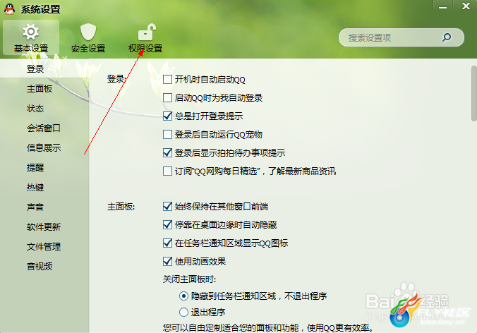This screenshot has height=333, width=477.
Task: Open the 安全设置 shield icon tab
Action: (x=88, y=38)
